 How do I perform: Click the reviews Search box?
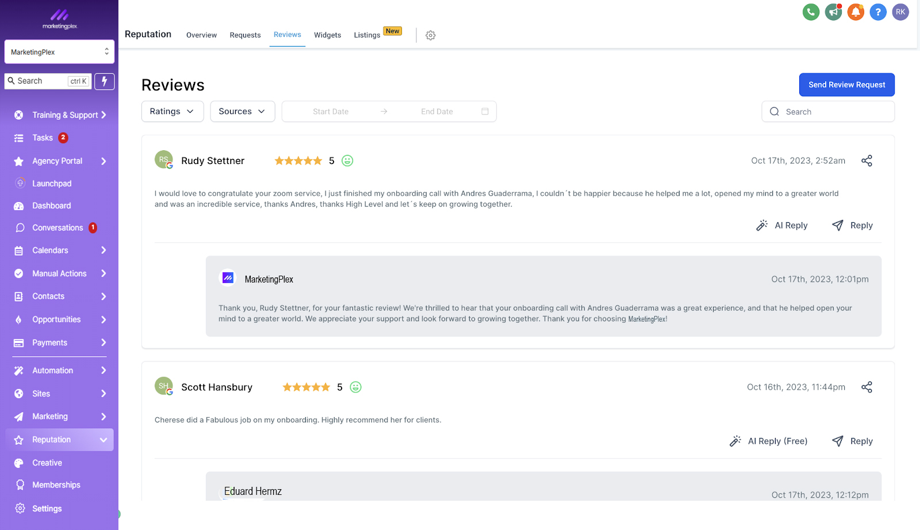828,112
